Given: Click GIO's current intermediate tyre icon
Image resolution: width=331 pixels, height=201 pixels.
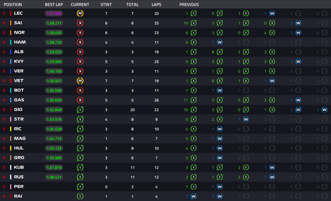Looking at the screenshot, I should 80,109.
